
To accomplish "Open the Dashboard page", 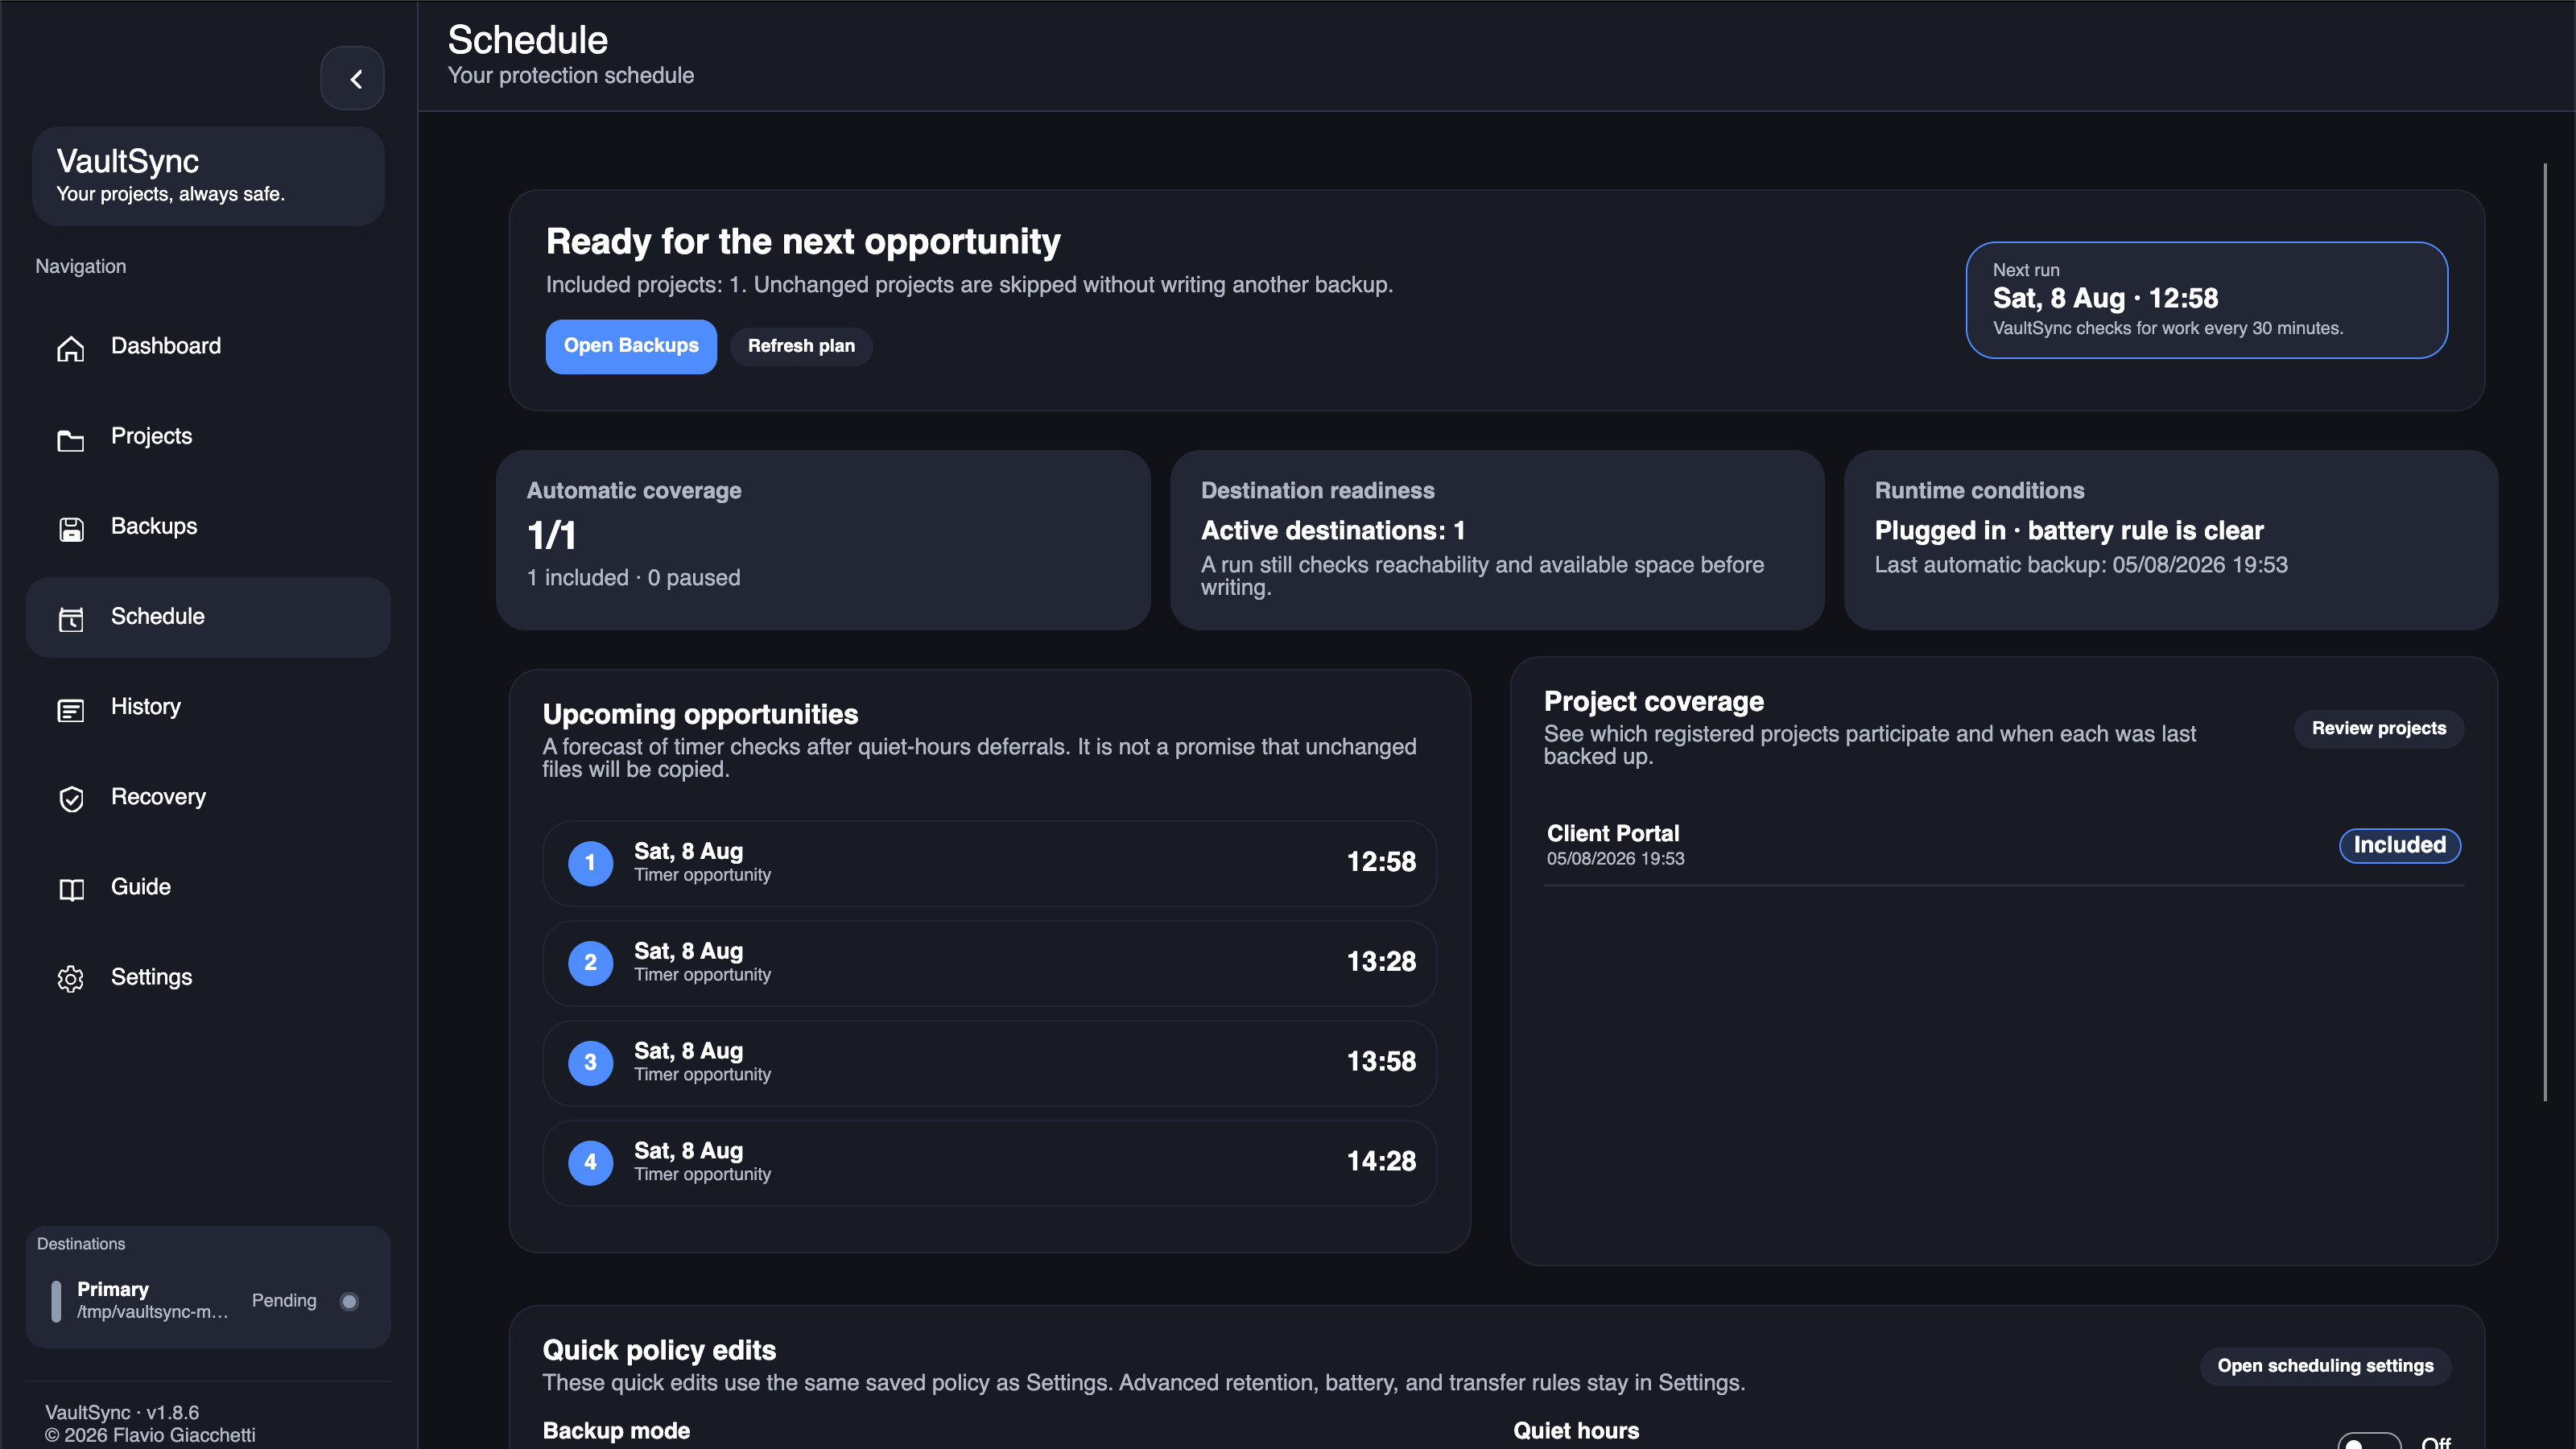I will [208, 347].
